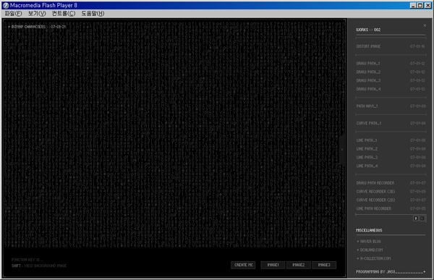Open the 파일(F) menu

13,13
